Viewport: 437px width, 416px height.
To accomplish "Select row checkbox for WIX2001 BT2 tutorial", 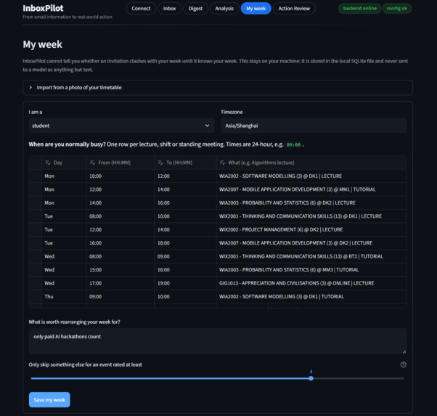I will 36,256.
